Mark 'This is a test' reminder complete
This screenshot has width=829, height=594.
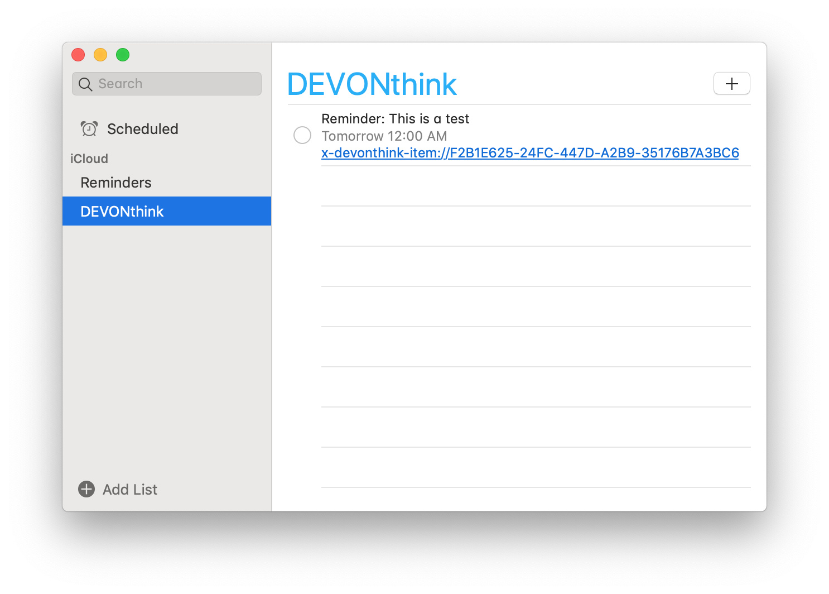[302, 135]
